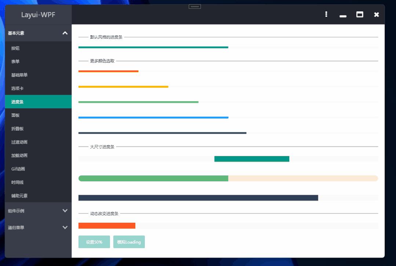Click the rounded green large progress bar
Viewport: 396px width, 266px height.
click(228, 178)
